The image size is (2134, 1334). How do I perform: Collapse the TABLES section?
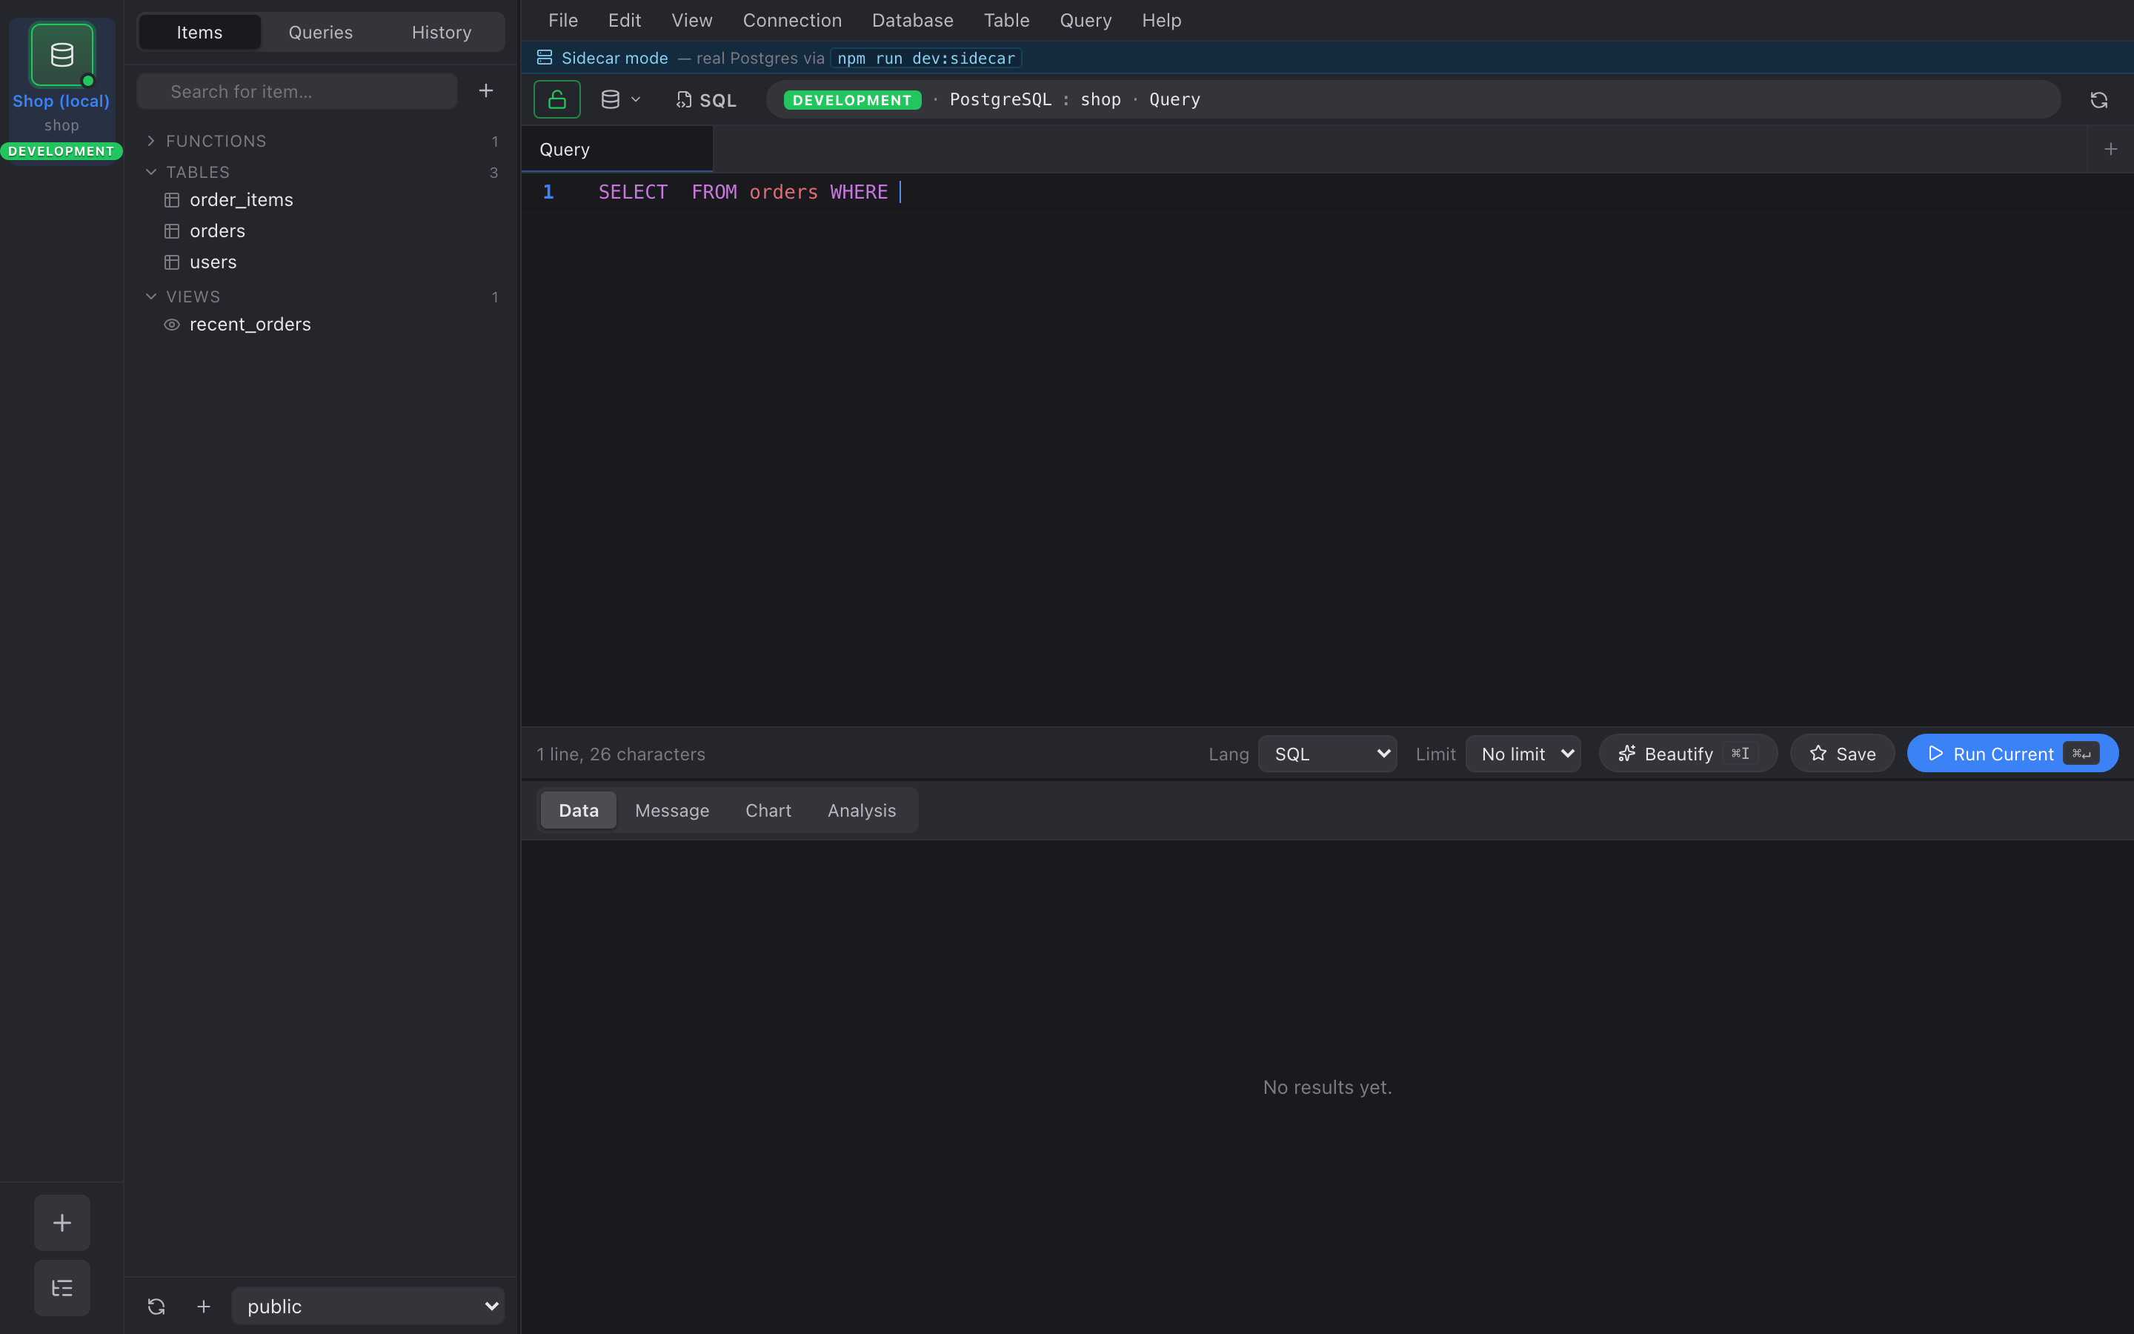(x=322, y=172)
